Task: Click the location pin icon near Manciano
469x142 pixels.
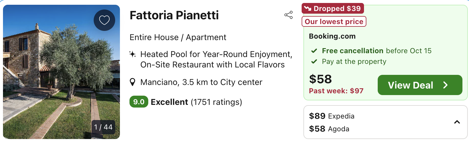Action: [x=133, y=82]
